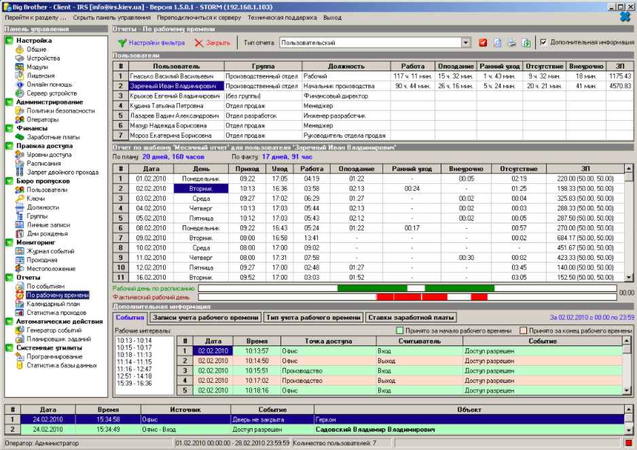
Task: Click the printer icon in report toolbar
Action: pyautogui.click(x=512, y=43)
